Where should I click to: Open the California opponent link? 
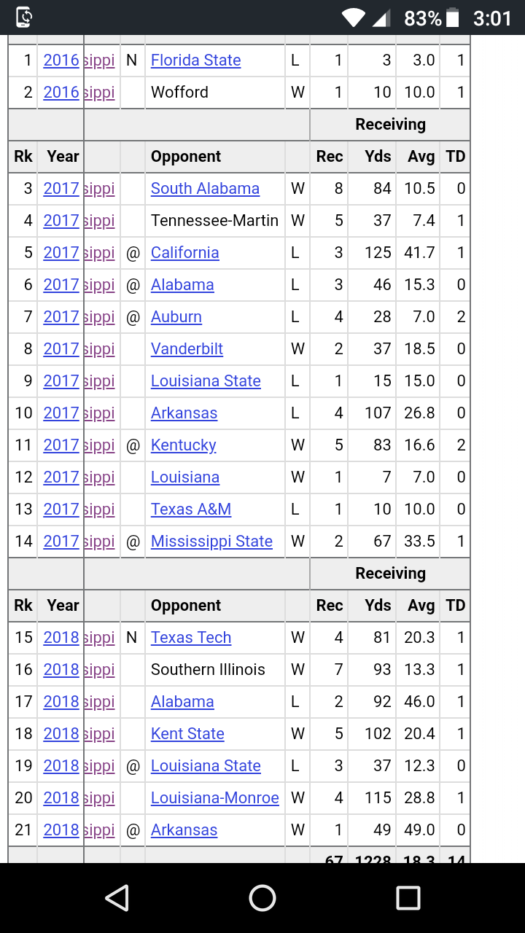click(x=184, y=253)
